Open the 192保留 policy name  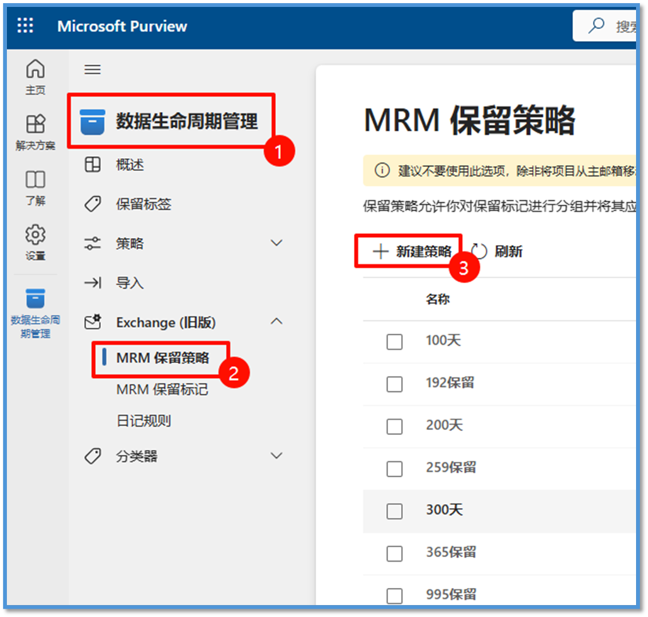tap(450, 383)
